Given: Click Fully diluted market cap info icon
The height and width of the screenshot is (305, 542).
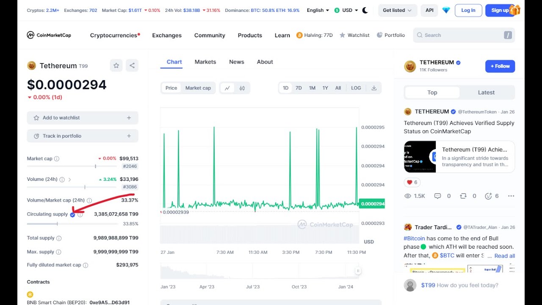Looking at the screenshot, I should 86,265.
